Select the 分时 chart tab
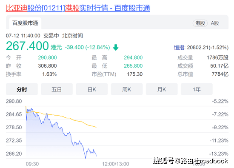The height and width of the screenshot is (168, 234). coord(22,89)
